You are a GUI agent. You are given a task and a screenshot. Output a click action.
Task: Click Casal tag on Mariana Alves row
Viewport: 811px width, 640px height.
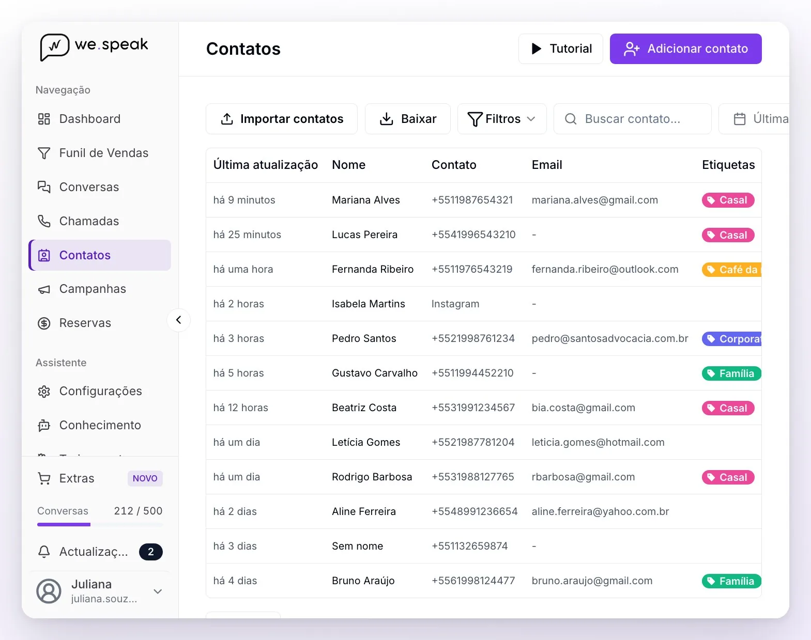[x=728, y=200]
